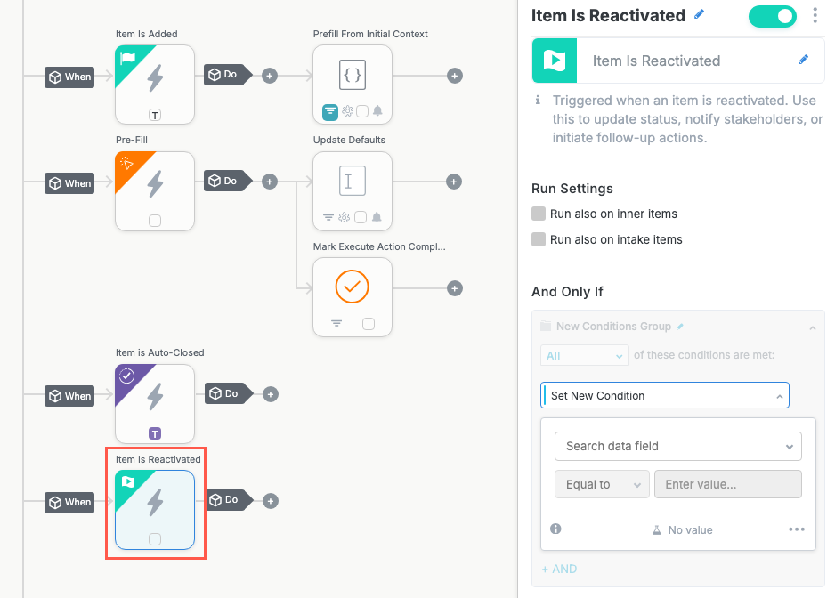Screen dimensions: 835x598
Task: Click the orange checkmark Mark Execute Action node
Action: (x=352, y=287)
